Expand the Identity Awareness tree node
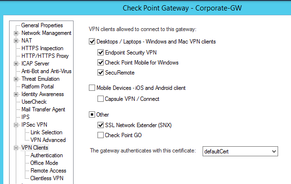This screenshot has width=291, height=184. pyautogui.click(x=16, y=95)
